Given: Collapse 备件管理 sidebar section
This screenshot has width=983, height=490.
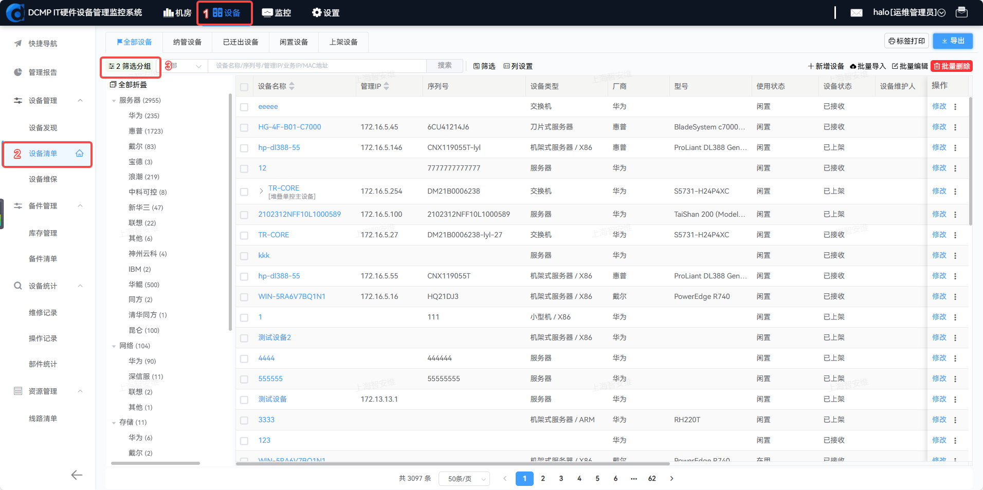Looking at the screenshot, I should tap(80, 206).
